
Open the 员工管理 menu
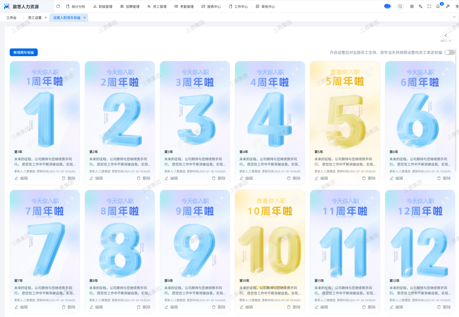[157, 7]
